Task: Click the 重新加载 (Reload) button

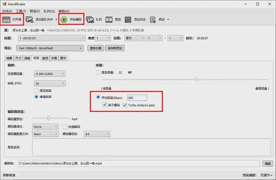Action: [96, 48]
